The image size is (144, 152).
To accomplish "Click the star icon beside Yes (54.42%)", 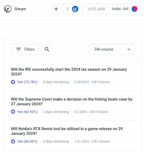I will click(13, 141).
